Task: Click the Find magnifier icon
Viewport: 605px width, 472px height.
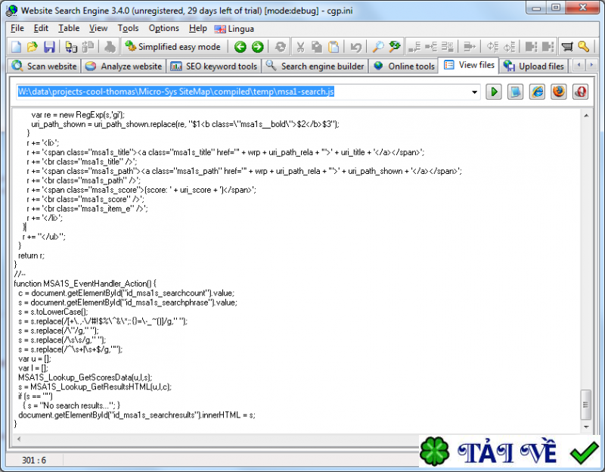Action: point(377,47)
